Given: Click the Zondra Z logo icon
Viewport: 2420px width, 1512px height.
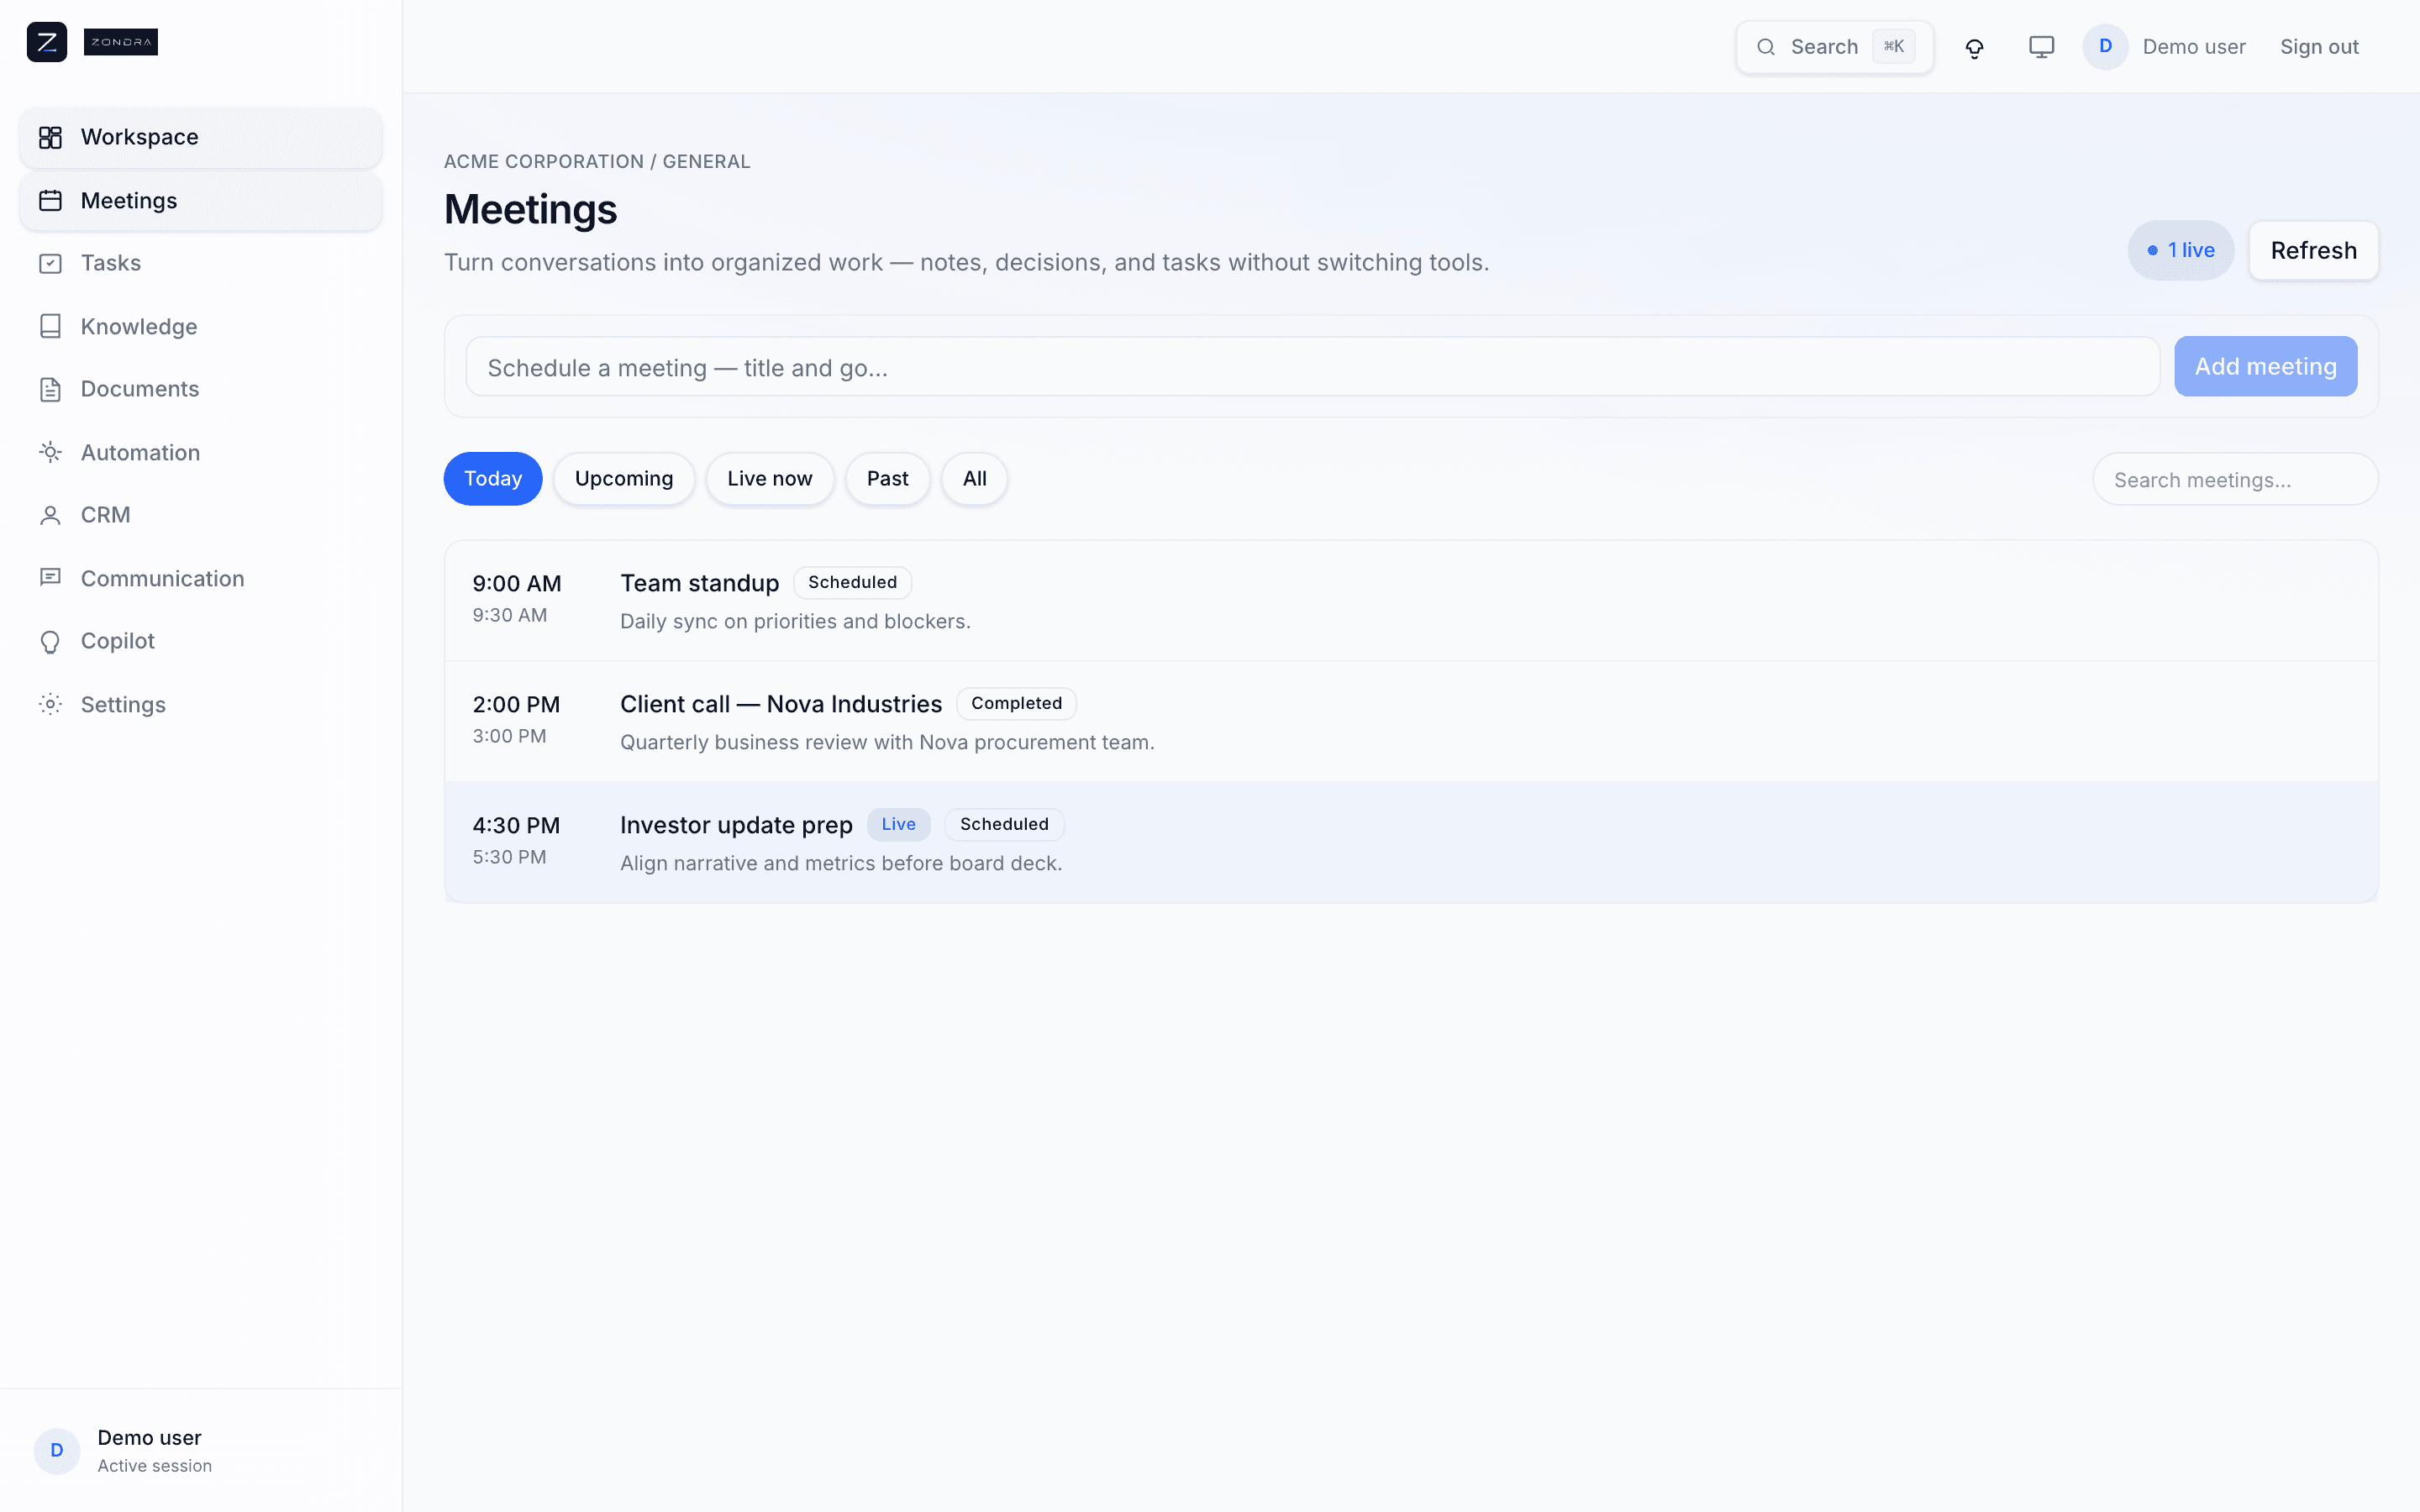Looking at the screenshot, I should 47,42.
